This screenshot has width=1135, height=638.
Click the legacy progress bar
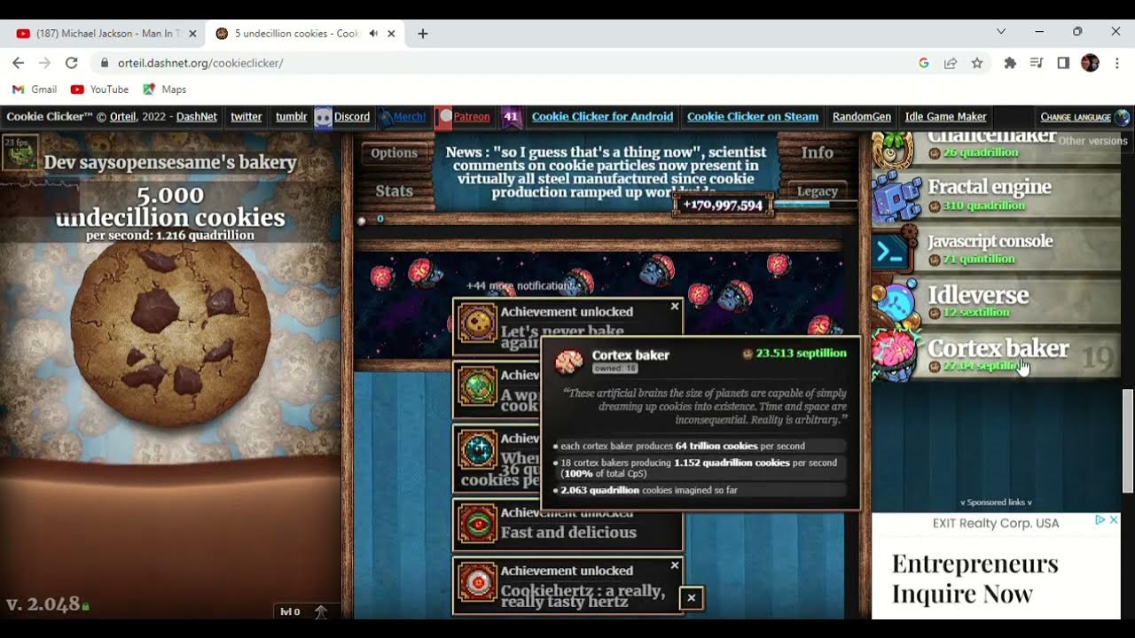816,205
